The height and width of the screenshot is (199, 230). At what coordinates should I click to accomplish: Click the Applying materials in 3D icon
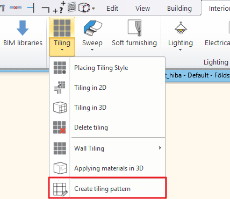[60, 168]
